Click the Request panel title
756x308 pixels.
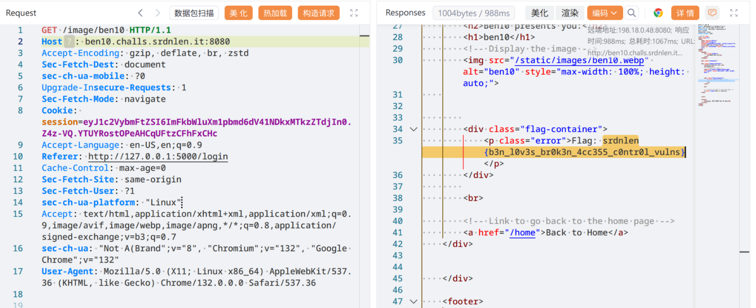[x=21, y=13]
